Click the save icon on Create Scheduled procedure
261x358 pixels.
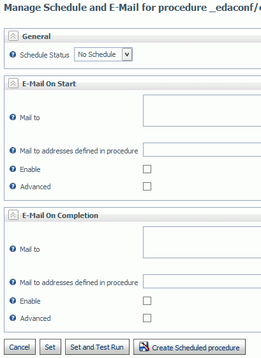[x=144, y=346]
